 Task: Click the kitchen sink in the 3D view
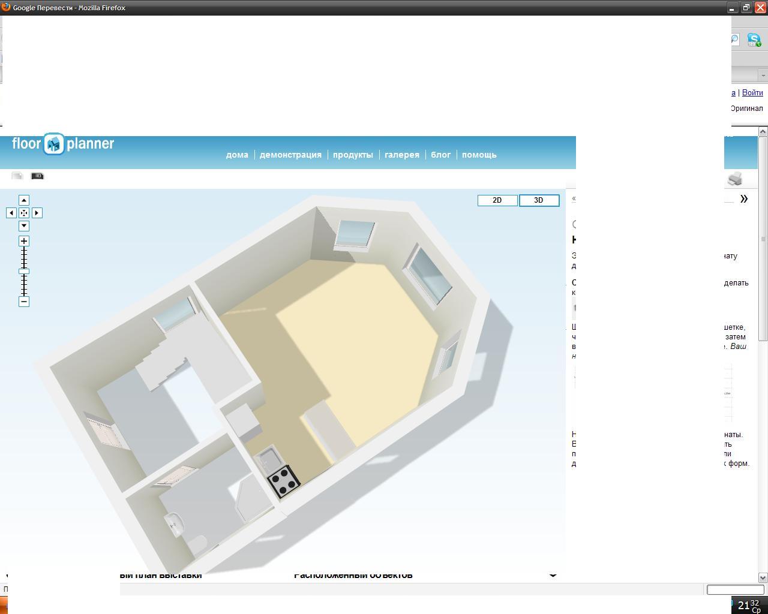[269, 460]
